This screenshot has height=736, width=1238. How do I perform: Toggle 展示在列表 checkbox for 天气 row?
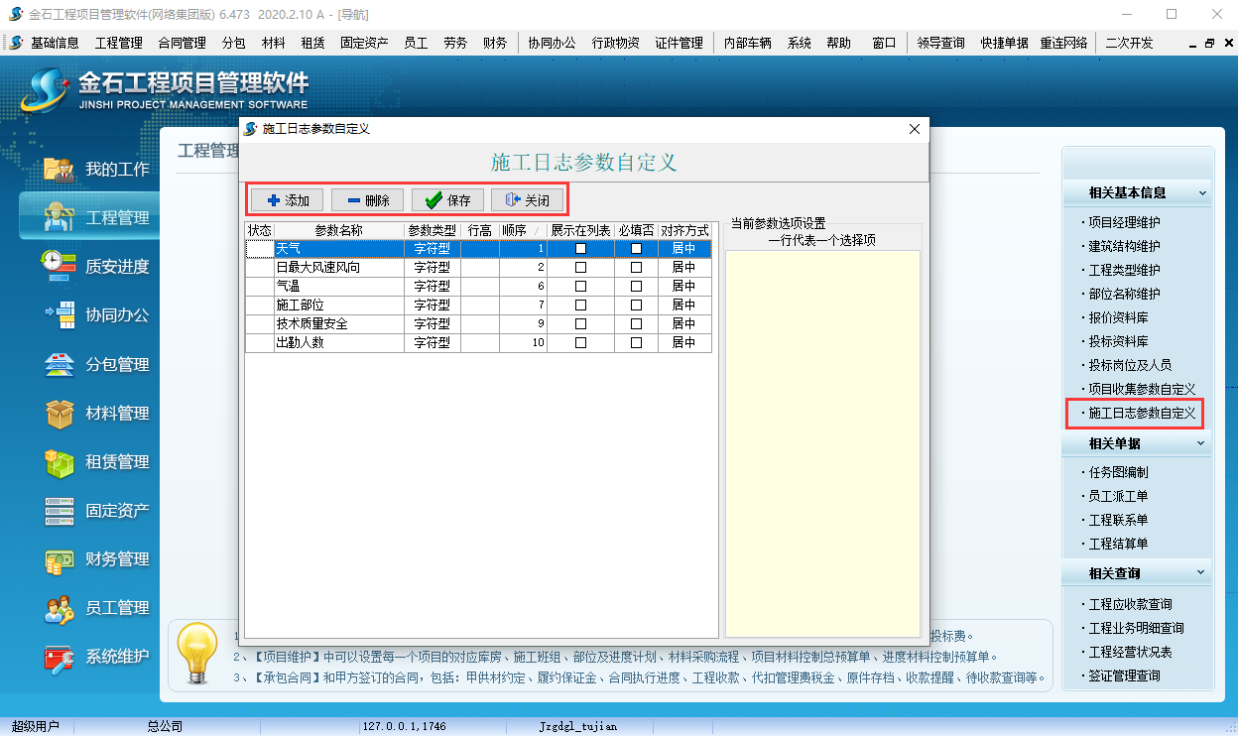[x=581, y=249]
